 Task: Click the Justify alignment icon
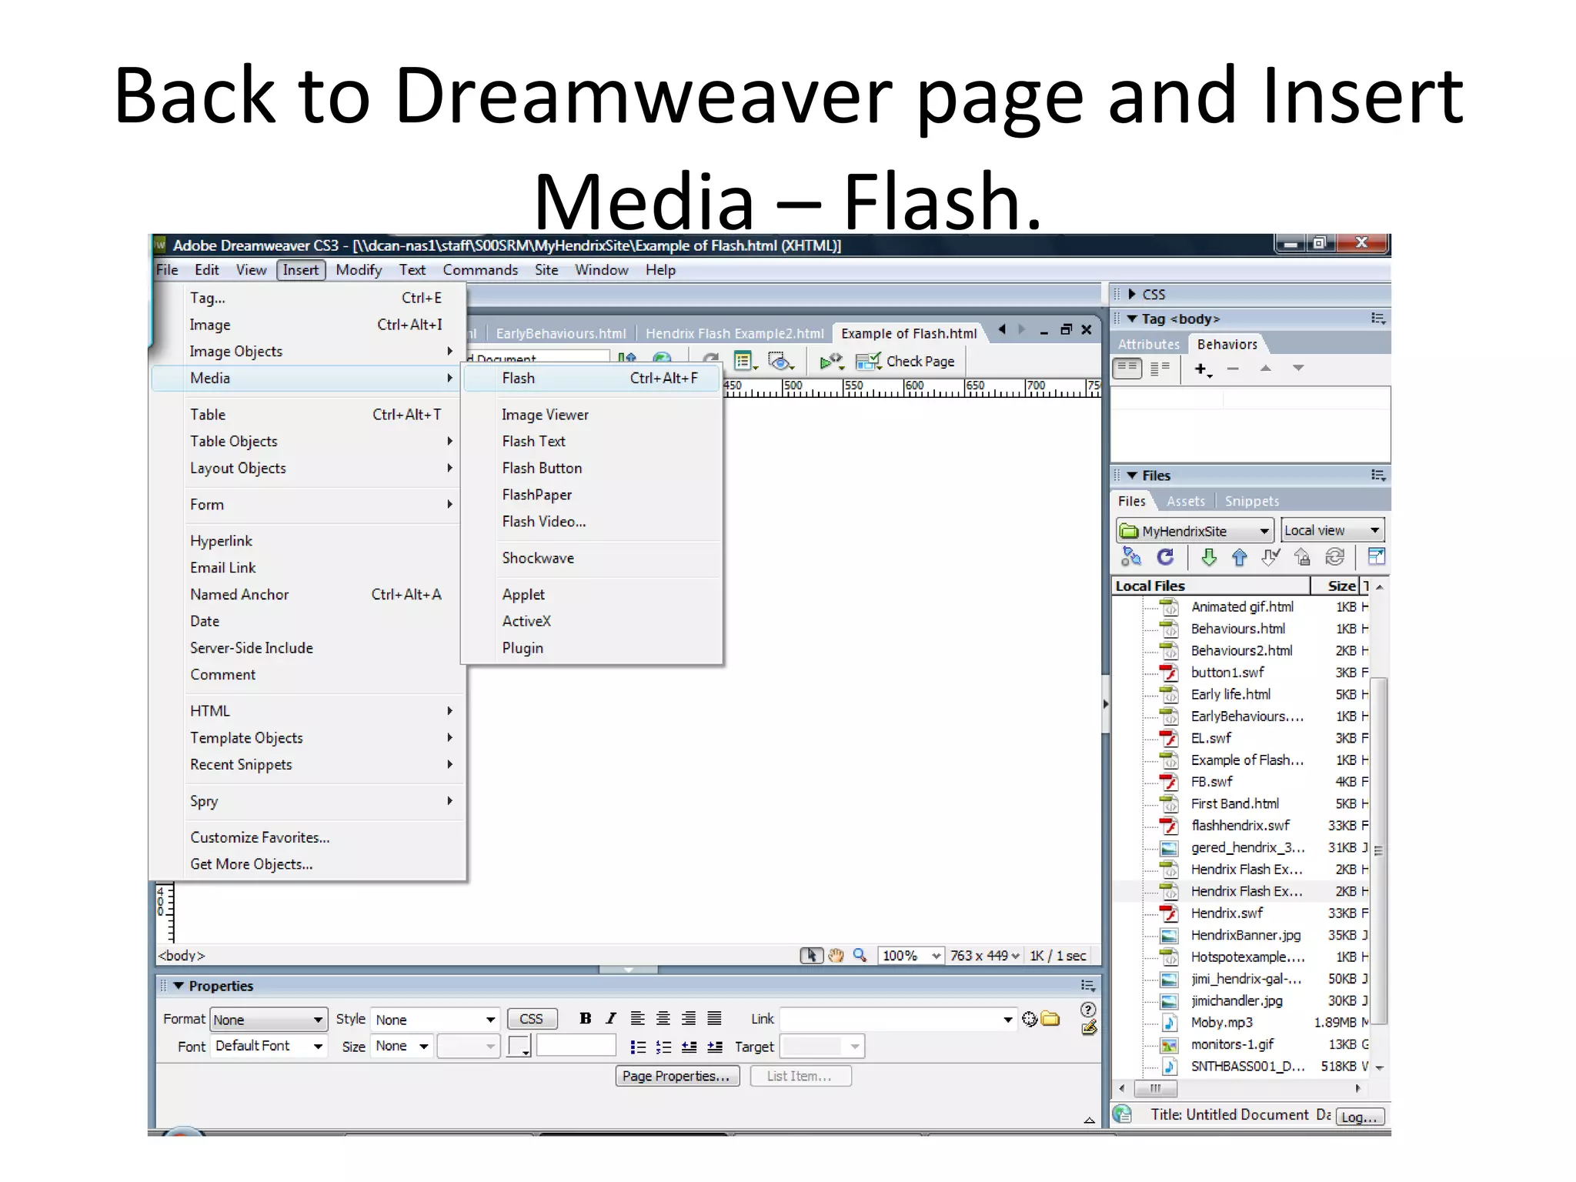pyautogui.click(x=714, y=1019)
